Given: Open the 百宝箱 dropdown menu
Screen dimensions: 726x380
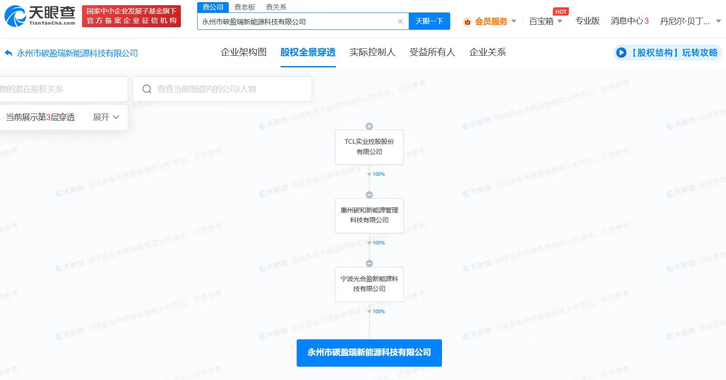Looking at the screenshot, I should coord(546,21).
